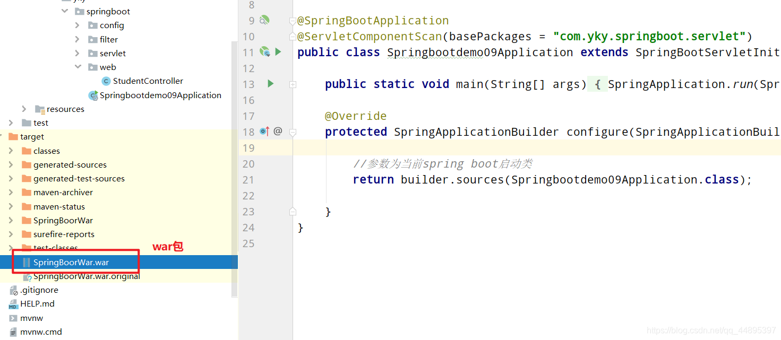Expand the classes folder under target

[11, 151]
